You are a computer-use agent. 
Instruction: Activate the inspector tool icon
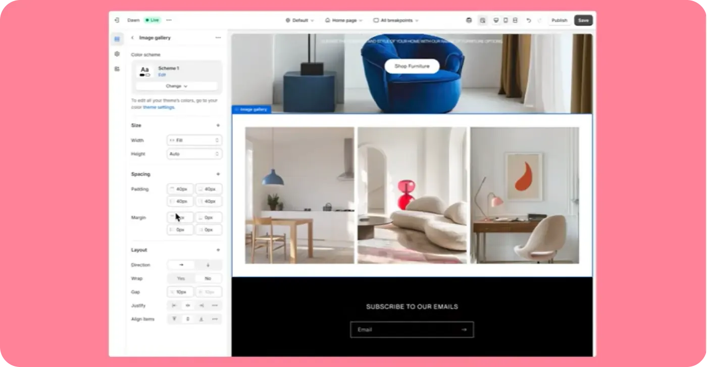[x=482, y=21]
